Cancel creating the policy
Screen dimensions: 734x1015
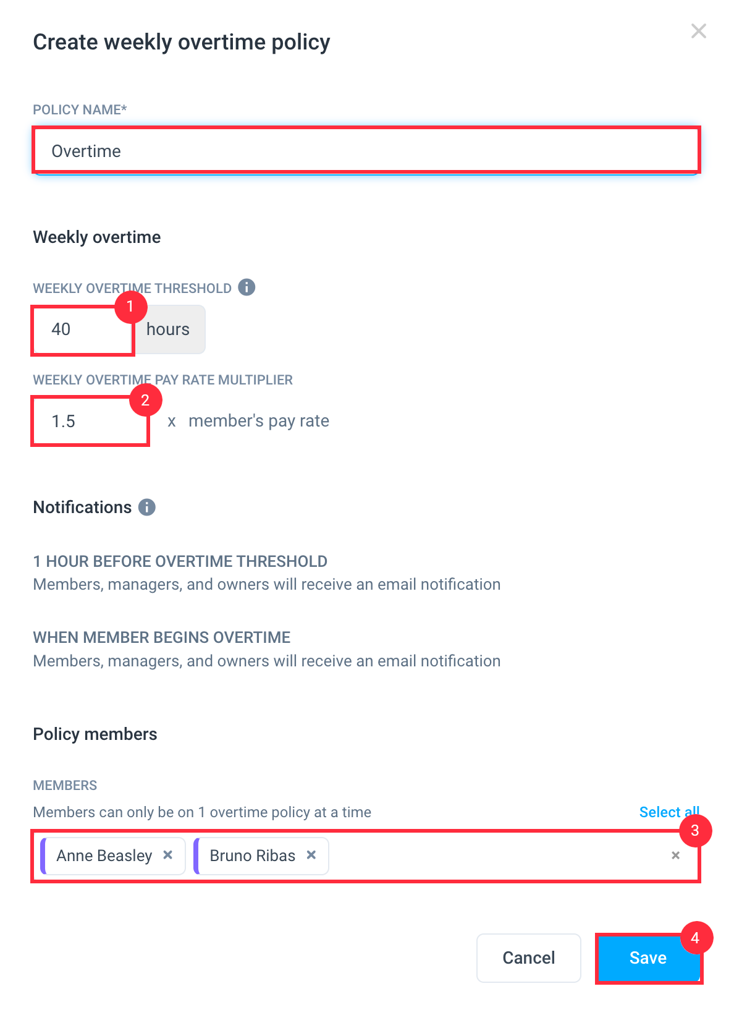click(529, 958)
